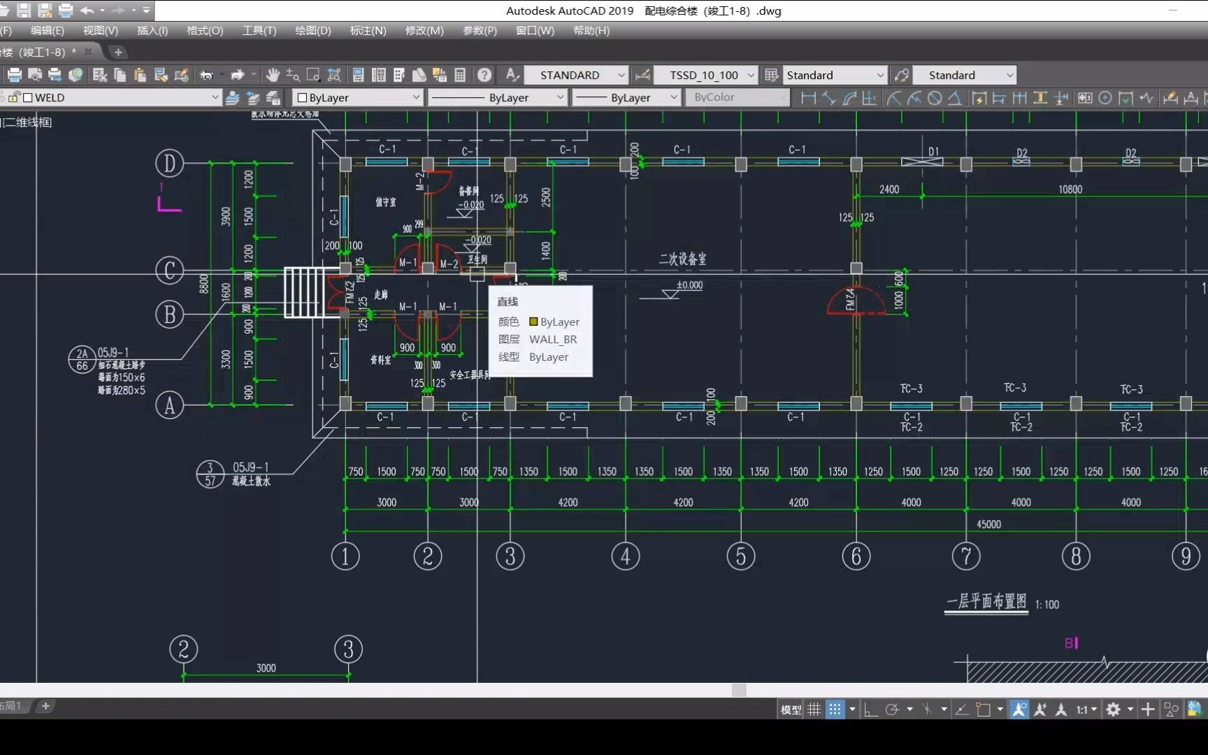Screen dimensions: 1208x755
Task: Open the 绘图(D) menu
Action: coord(312,31)
